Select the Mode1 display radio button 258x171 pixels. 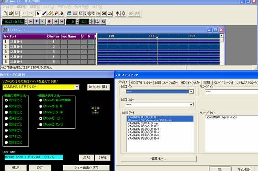tap(41, 100)
